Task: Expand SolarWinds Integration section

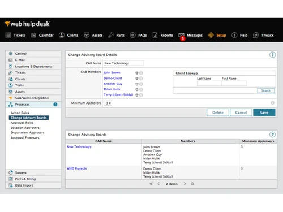Action: point(33,98)
